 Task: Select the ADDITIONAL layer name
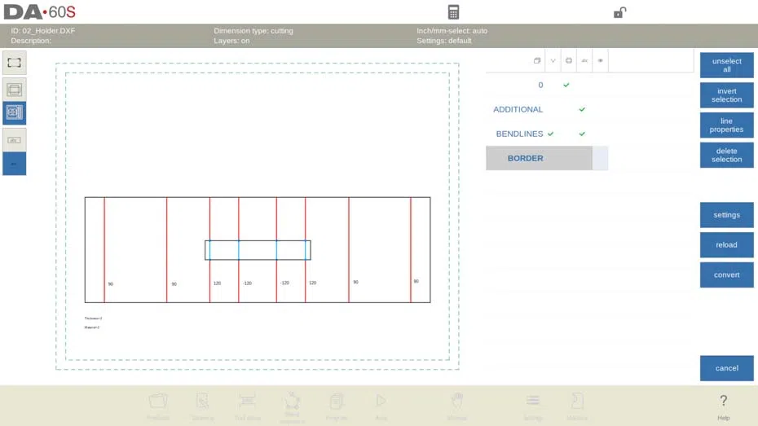tap(518, 110)
